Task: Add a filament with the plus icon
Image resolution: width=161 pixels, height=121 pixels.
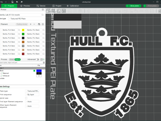Action: pyautogui.click(x=31, y=24)
